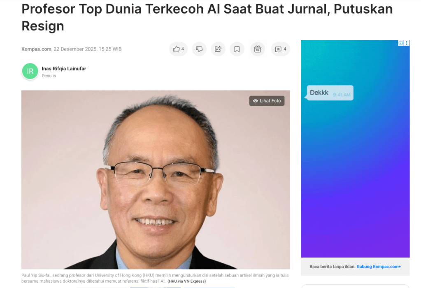Like the article with thumbs-up icon
This screenshot has height=288, width=421.
pos(178,49)
